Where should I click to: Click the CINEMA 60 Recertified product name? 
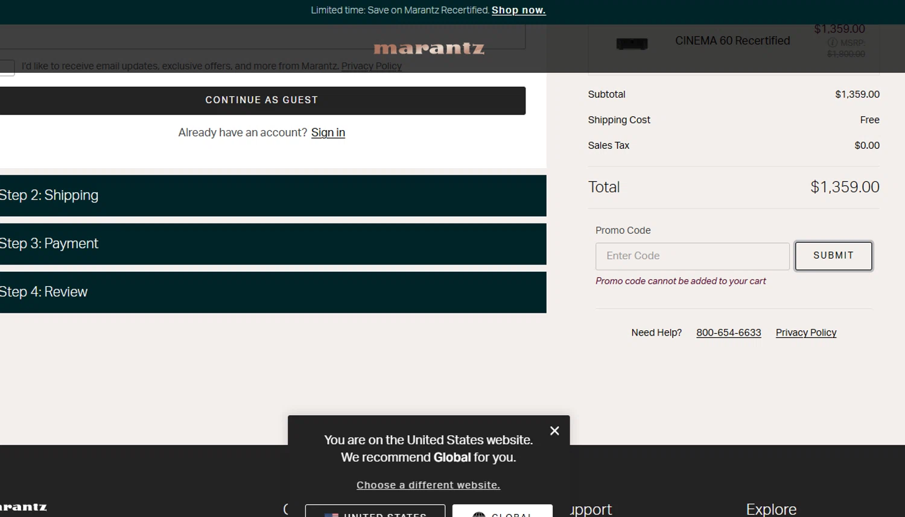[x=732, y=41]
